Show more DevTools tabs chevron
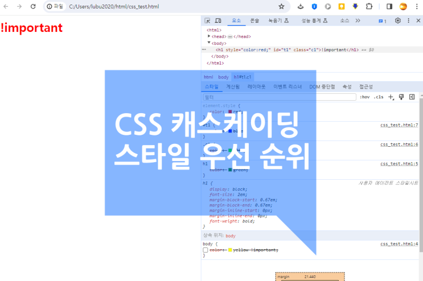423x281 pixels. [358, 20]
